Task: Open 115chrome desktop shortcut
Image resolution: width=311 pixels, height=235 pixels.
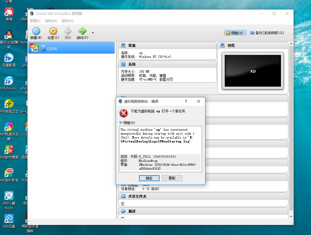Action: 9,83
